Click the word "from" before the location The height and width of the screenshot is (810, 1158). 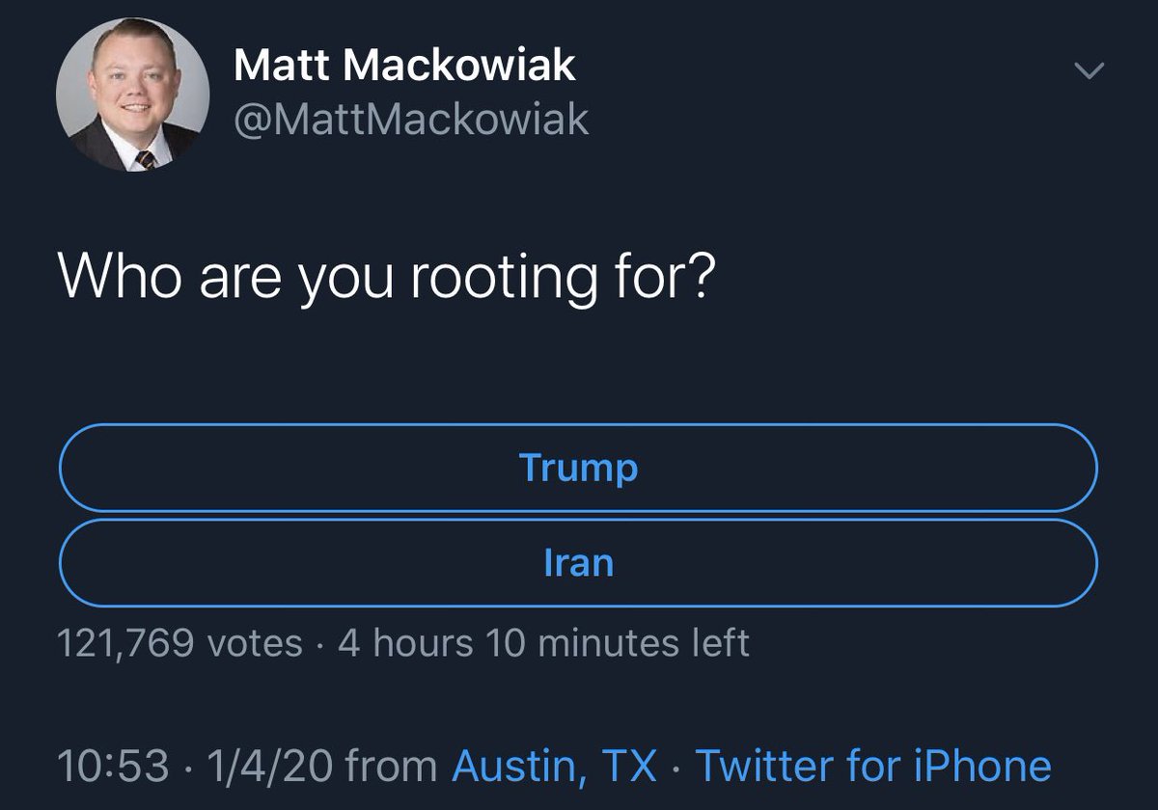pyautogui.click(x=391, y=766)
